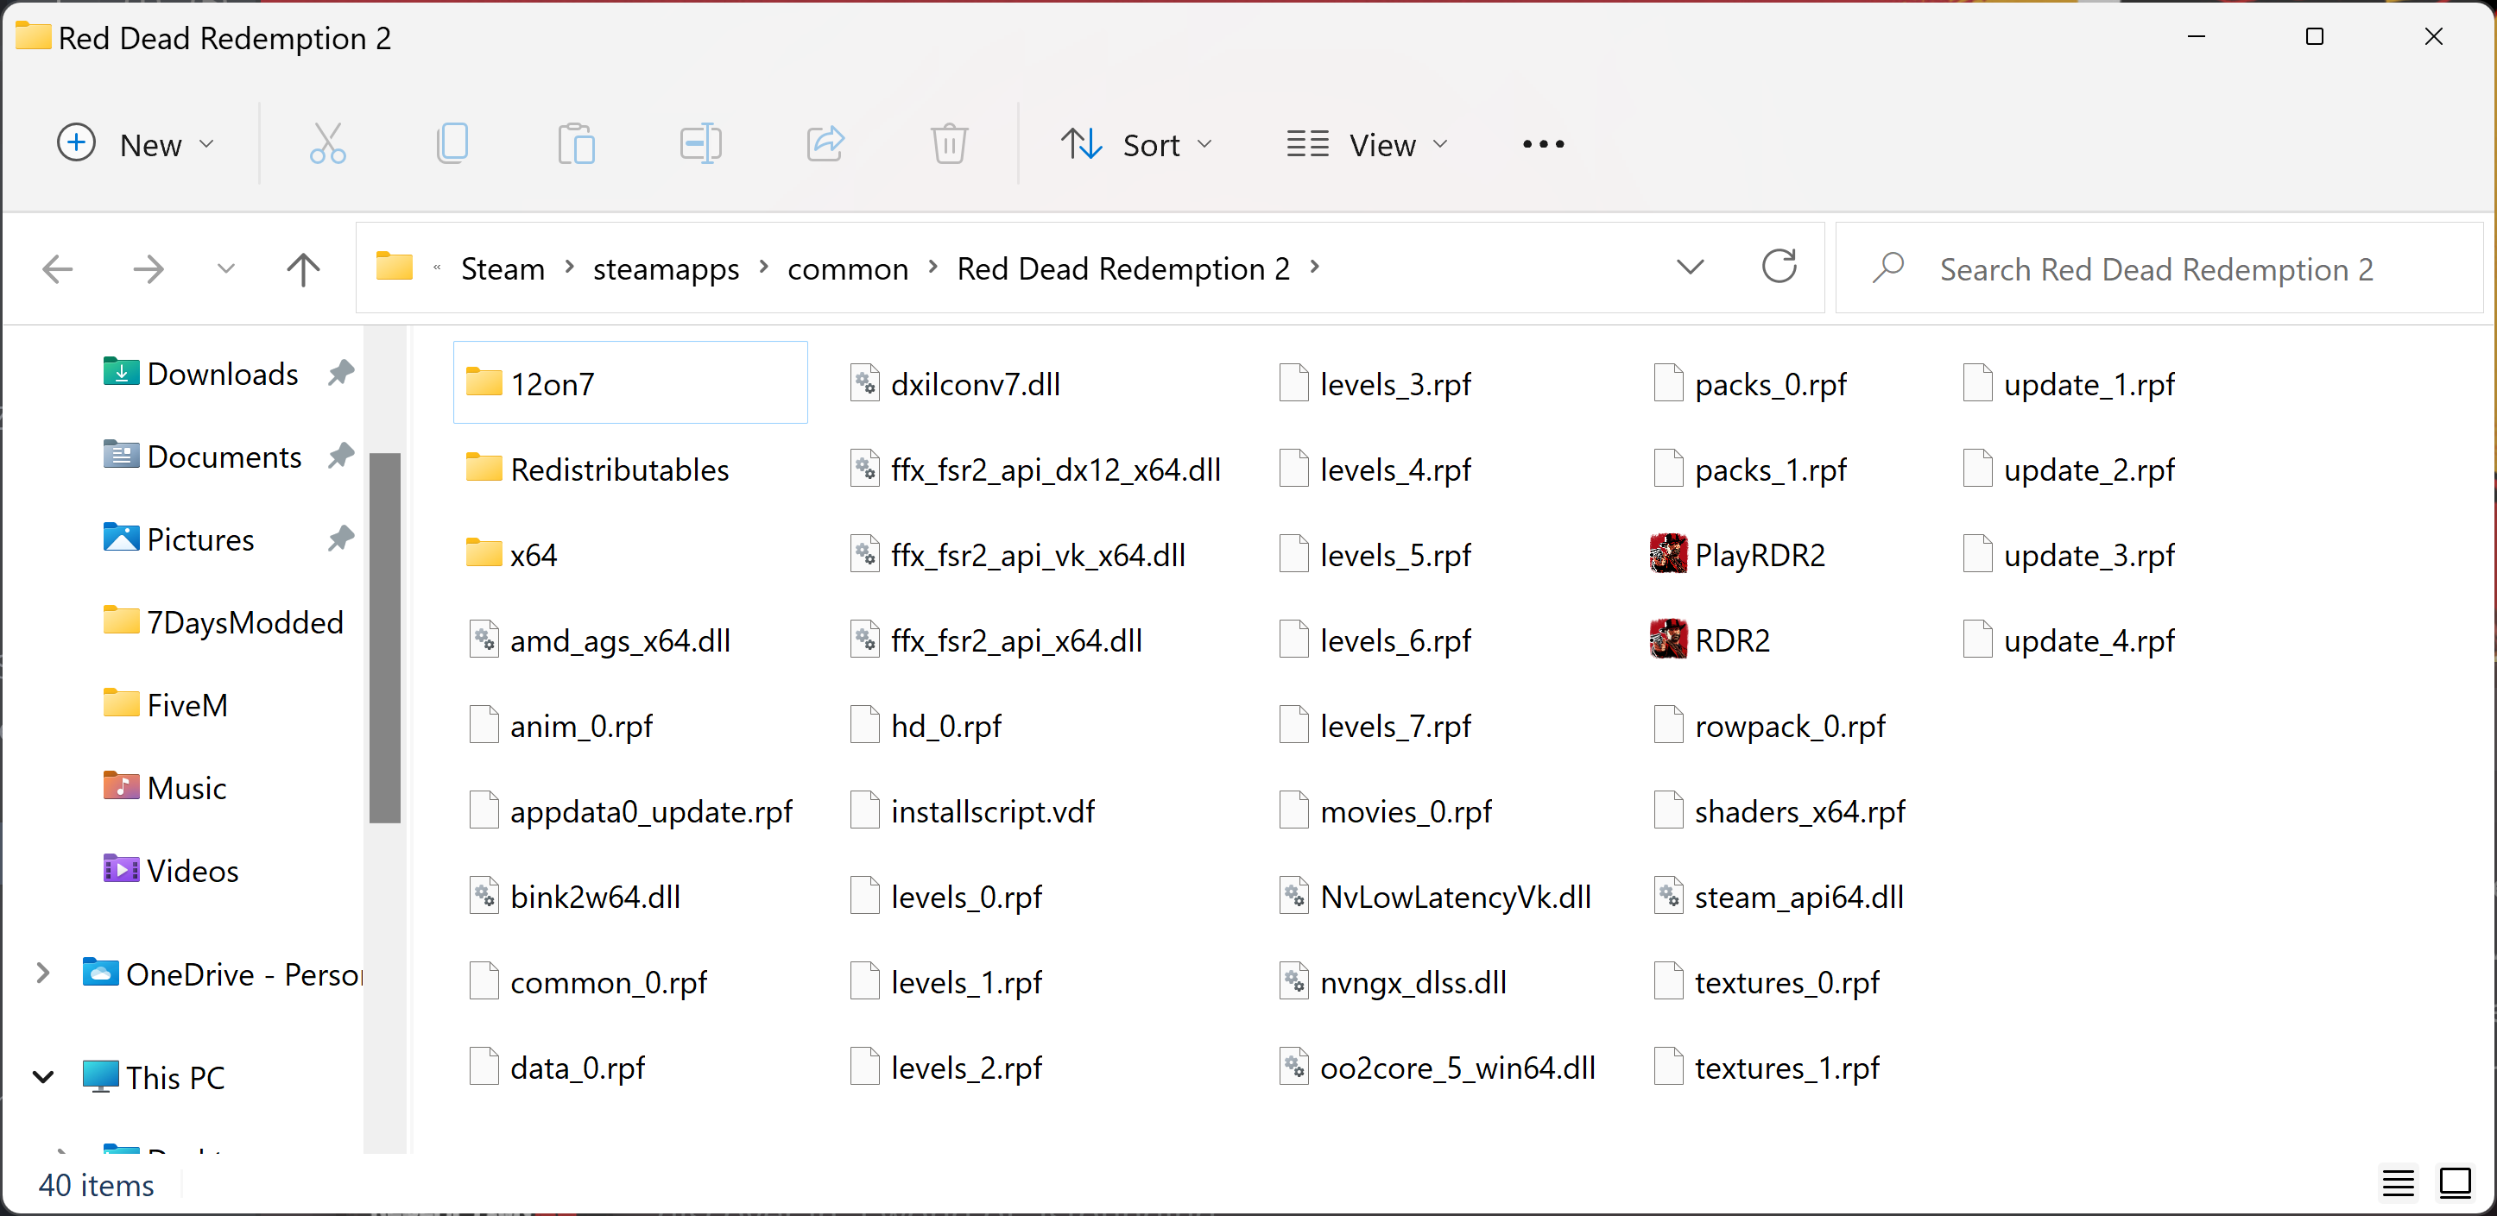Navigate to common breadcrumb
Screen dimensions: 2497x1216
tap(847, 268)
